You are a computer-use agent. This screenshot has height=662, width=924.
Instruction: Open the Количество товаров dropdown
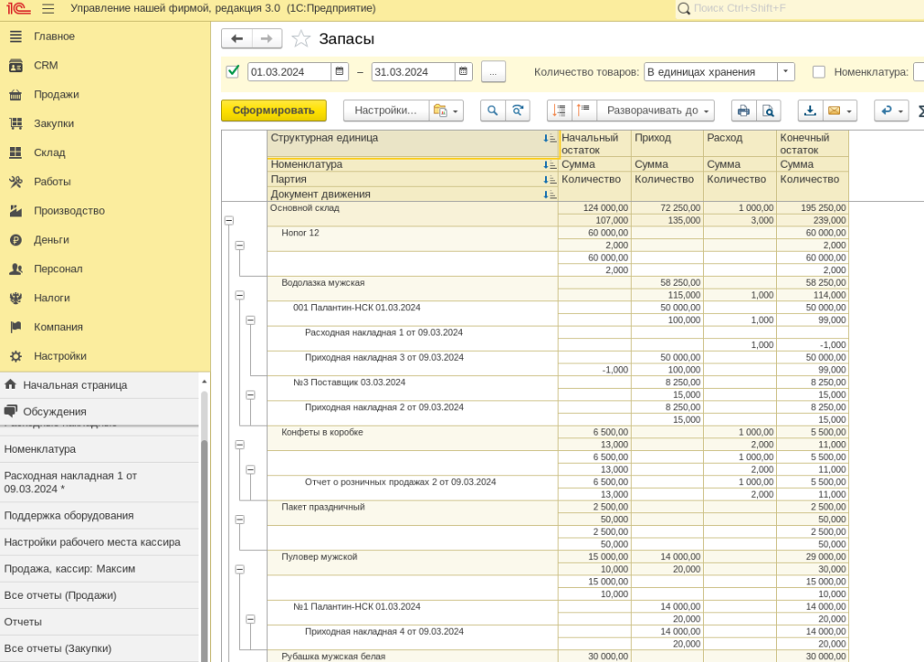tap(785, 72)
